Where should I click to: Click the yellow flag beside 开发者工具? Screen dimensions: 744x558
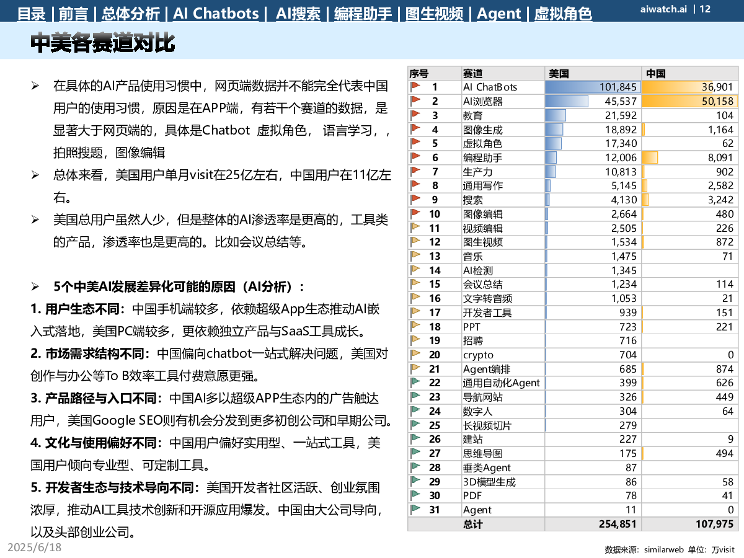(x=415, y=312)
